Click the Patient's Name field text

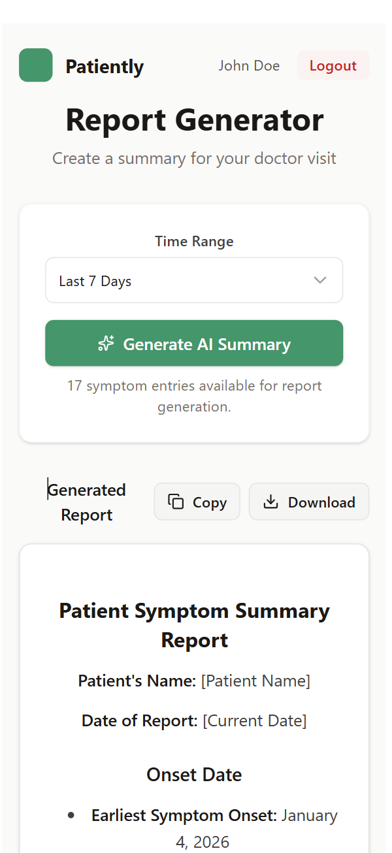(x=194, y=681)
